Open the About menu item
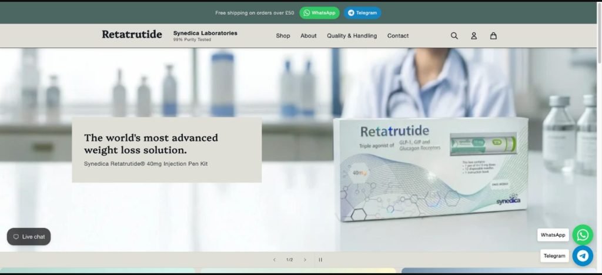Image resolution: width=602 pixels, height=275 pixels. pyautogui.click(x=308, y=36)
